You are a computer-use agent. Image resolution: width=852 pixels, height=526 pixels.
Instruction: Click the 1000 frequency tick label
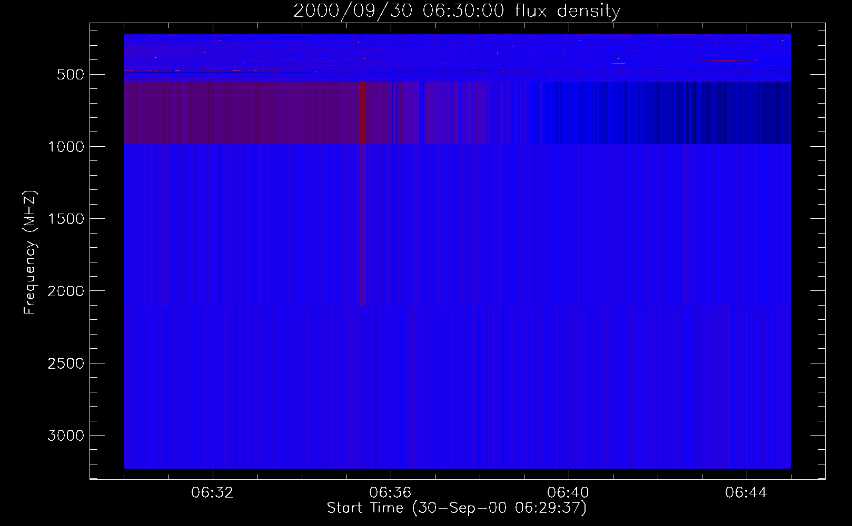pyautogui.click(x=66, y=147)
